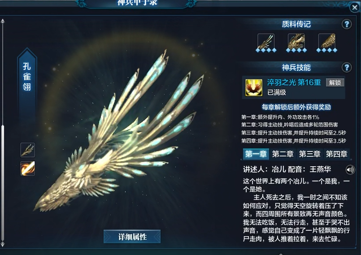Viewport: 361px width, 255px height.
Task: Switch to the 第三章 tab
Action: (x=310, y=154)
